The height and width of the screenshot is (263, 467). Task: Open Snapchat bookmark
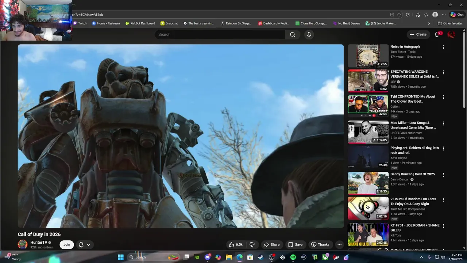tap(169, 23)
